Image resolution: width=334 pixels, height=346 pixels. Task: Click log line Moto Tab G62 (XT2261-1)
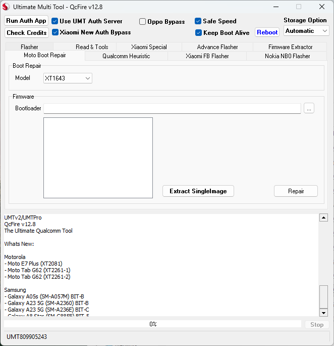tap(37, 270)
